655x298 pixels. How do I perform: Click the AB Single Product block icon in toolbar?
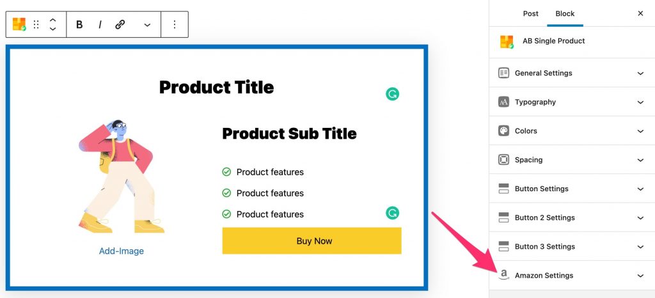point(19,24)
